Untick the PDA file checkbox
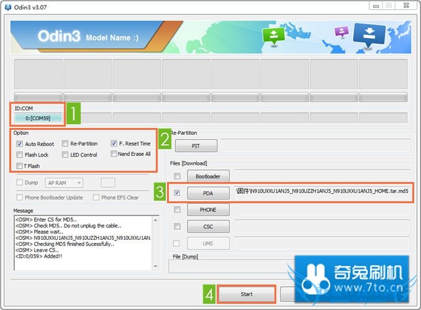421x310 pixels. click(177, 193)
